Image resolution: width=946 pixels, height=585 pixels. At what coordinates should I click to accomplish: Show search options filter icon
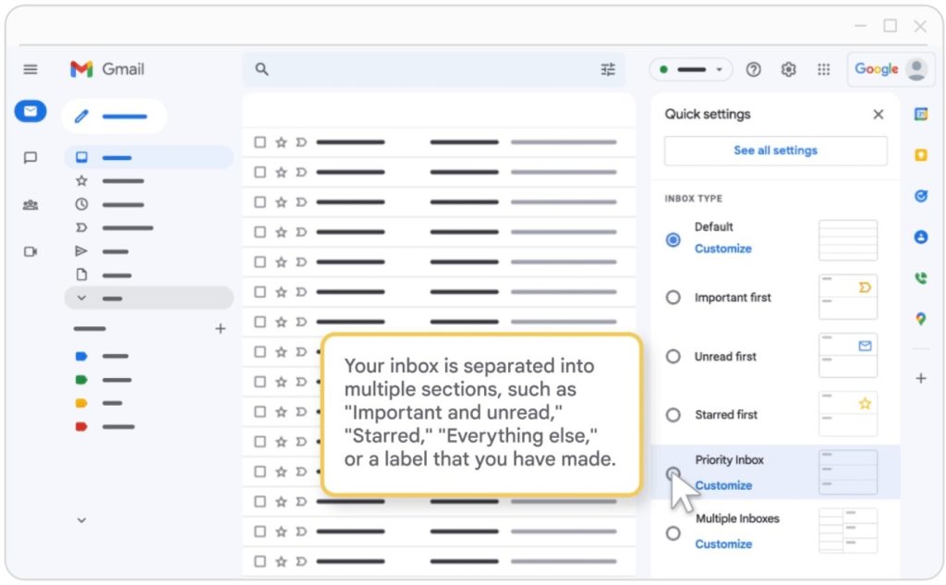coord(608,69)
